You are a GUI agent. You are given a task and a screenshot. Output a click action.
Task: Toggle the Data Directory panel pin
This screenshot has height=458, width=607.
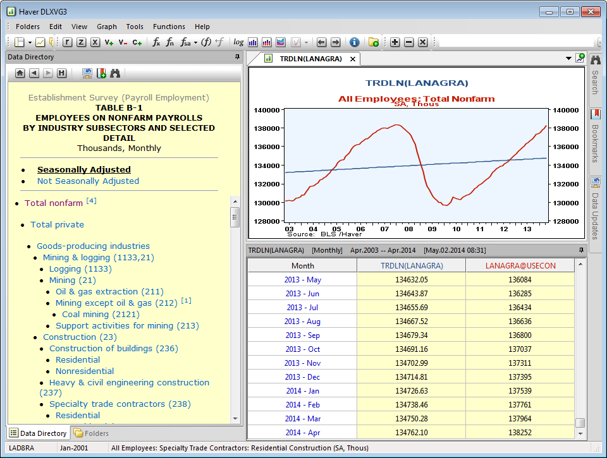[x=237, y=57]
